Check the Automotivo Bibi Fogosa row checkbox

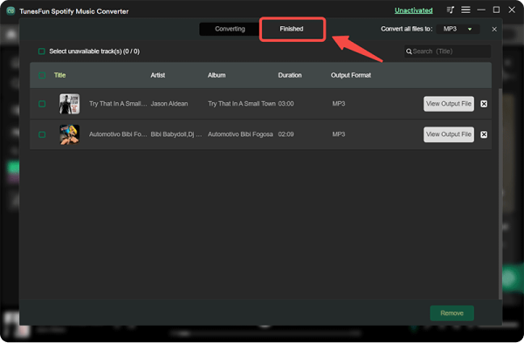point(42,134)
